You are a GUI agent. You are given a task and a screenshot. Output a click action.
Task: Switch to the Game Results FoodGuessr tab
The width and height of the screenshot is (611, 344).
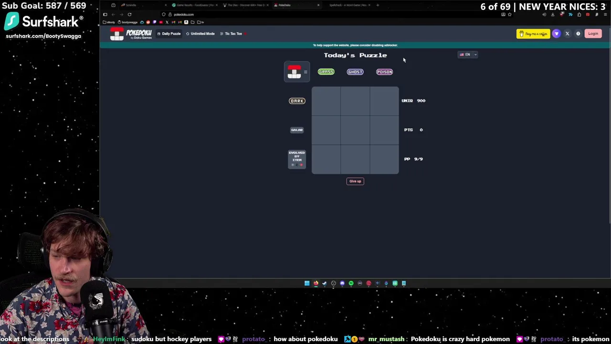[195, 5]
